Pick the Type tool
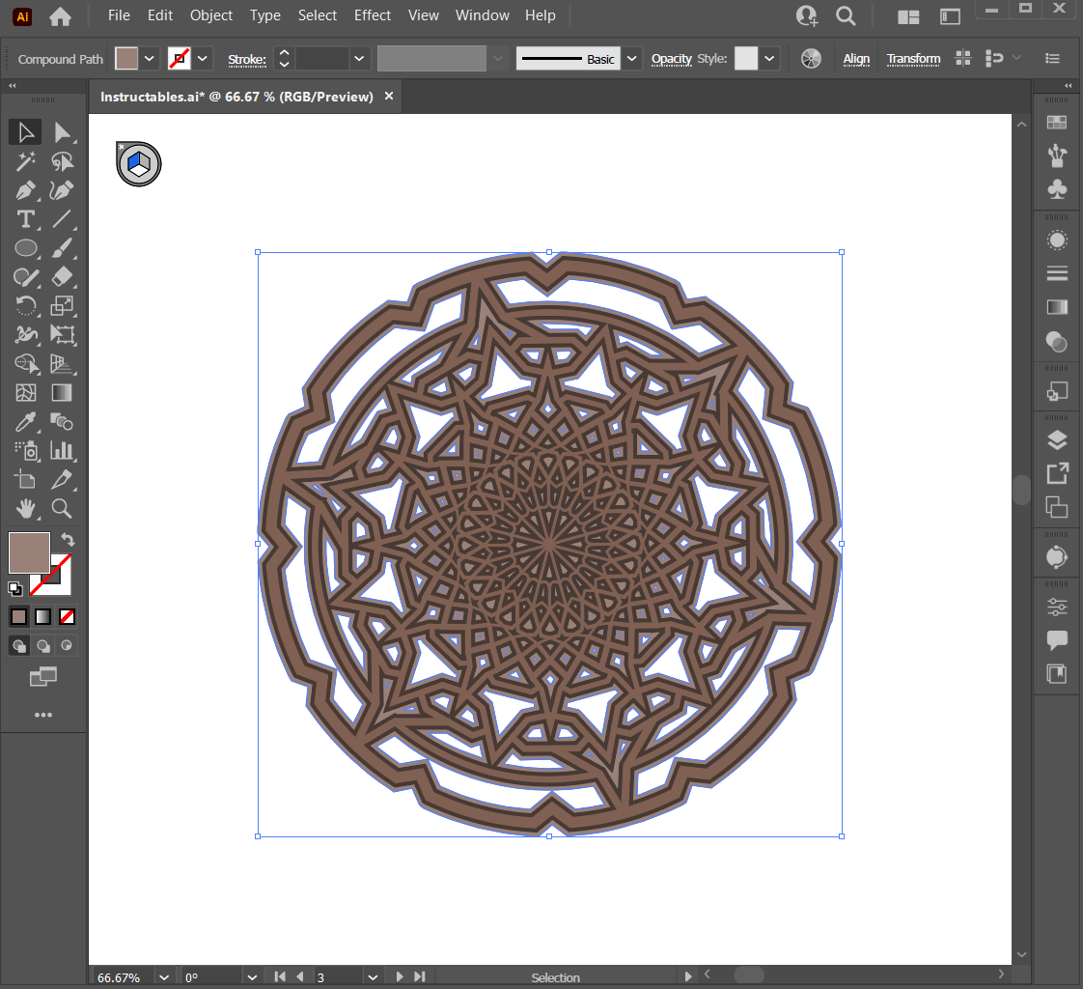 coord(25,220)
